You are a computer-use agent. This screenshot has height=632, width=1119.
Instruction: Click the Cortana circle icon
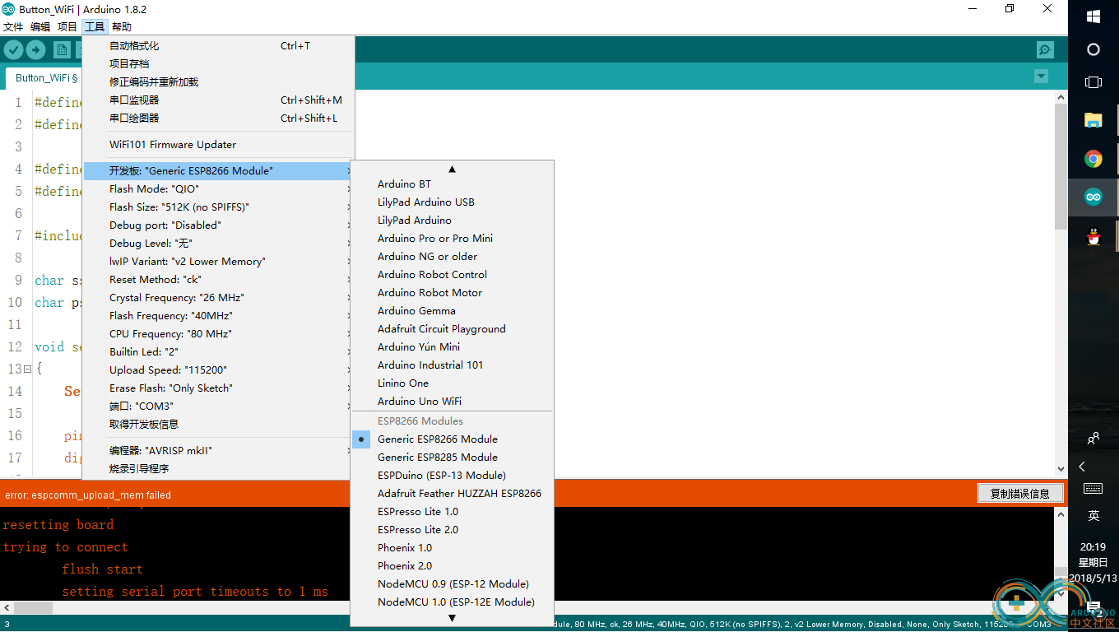coord(1093,49)
